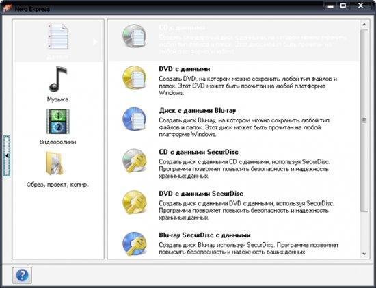Viewport: 376px width, 288px height.
Task: Open the Видеоролики film strip icon
Action: [x=58, y=122]
